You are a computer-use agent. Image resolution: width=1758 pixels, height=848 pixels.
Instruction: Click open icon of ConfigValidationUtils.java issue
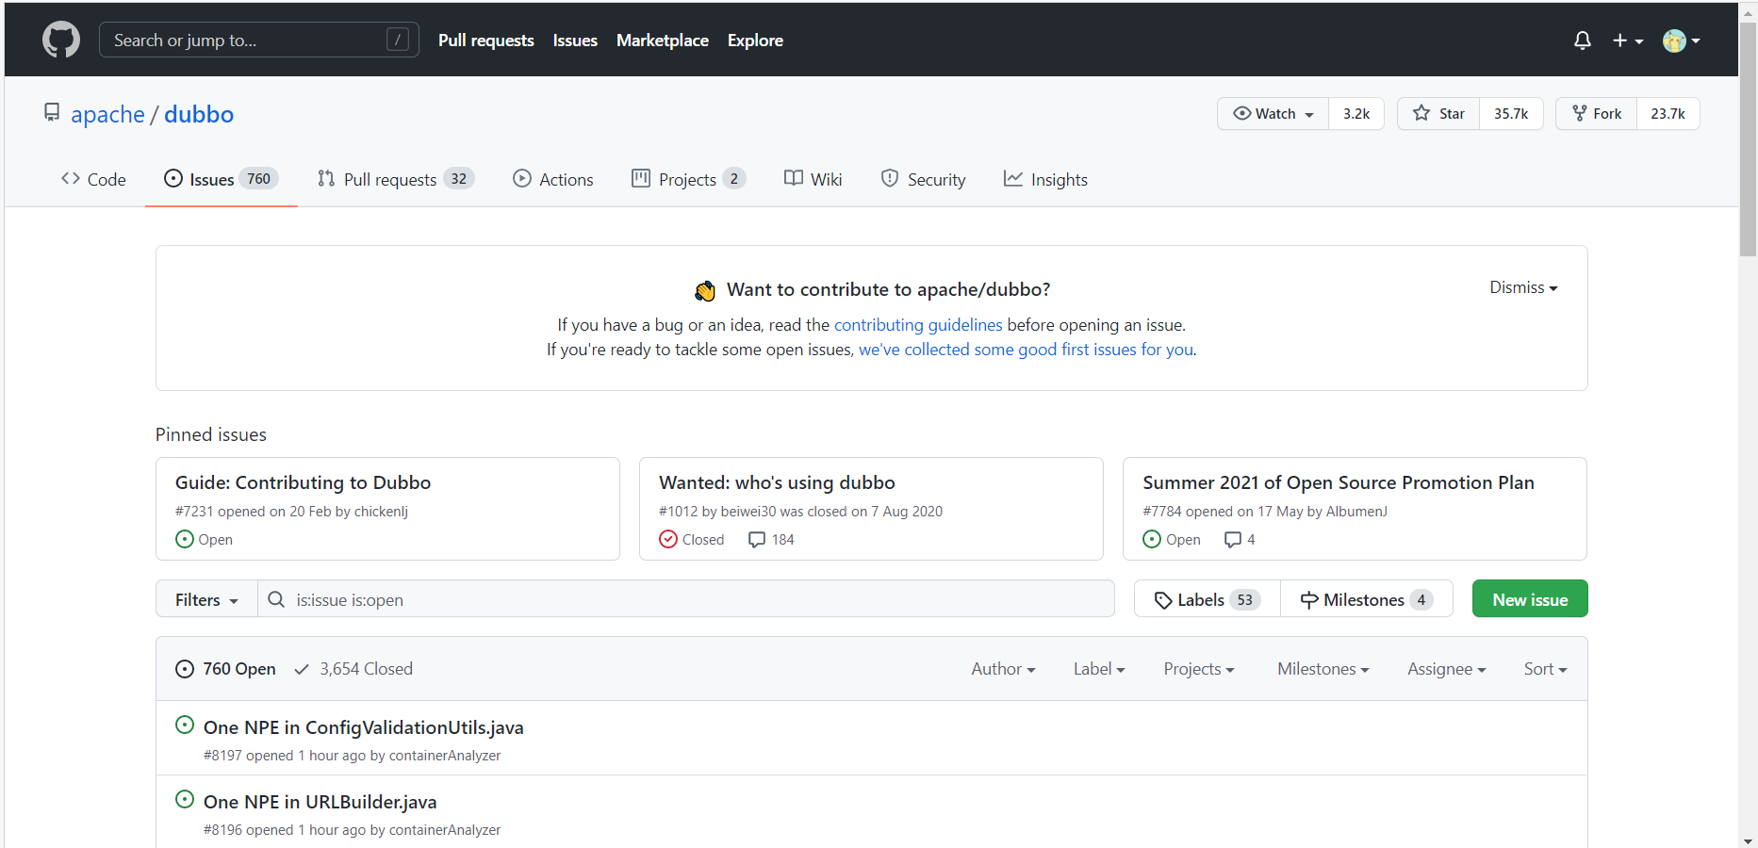pyautogui.click(x=185, y=725)
